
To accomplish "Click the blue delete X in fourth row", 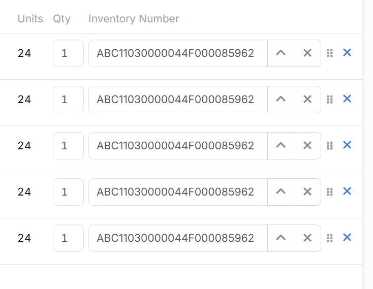I will coord(347,191).
